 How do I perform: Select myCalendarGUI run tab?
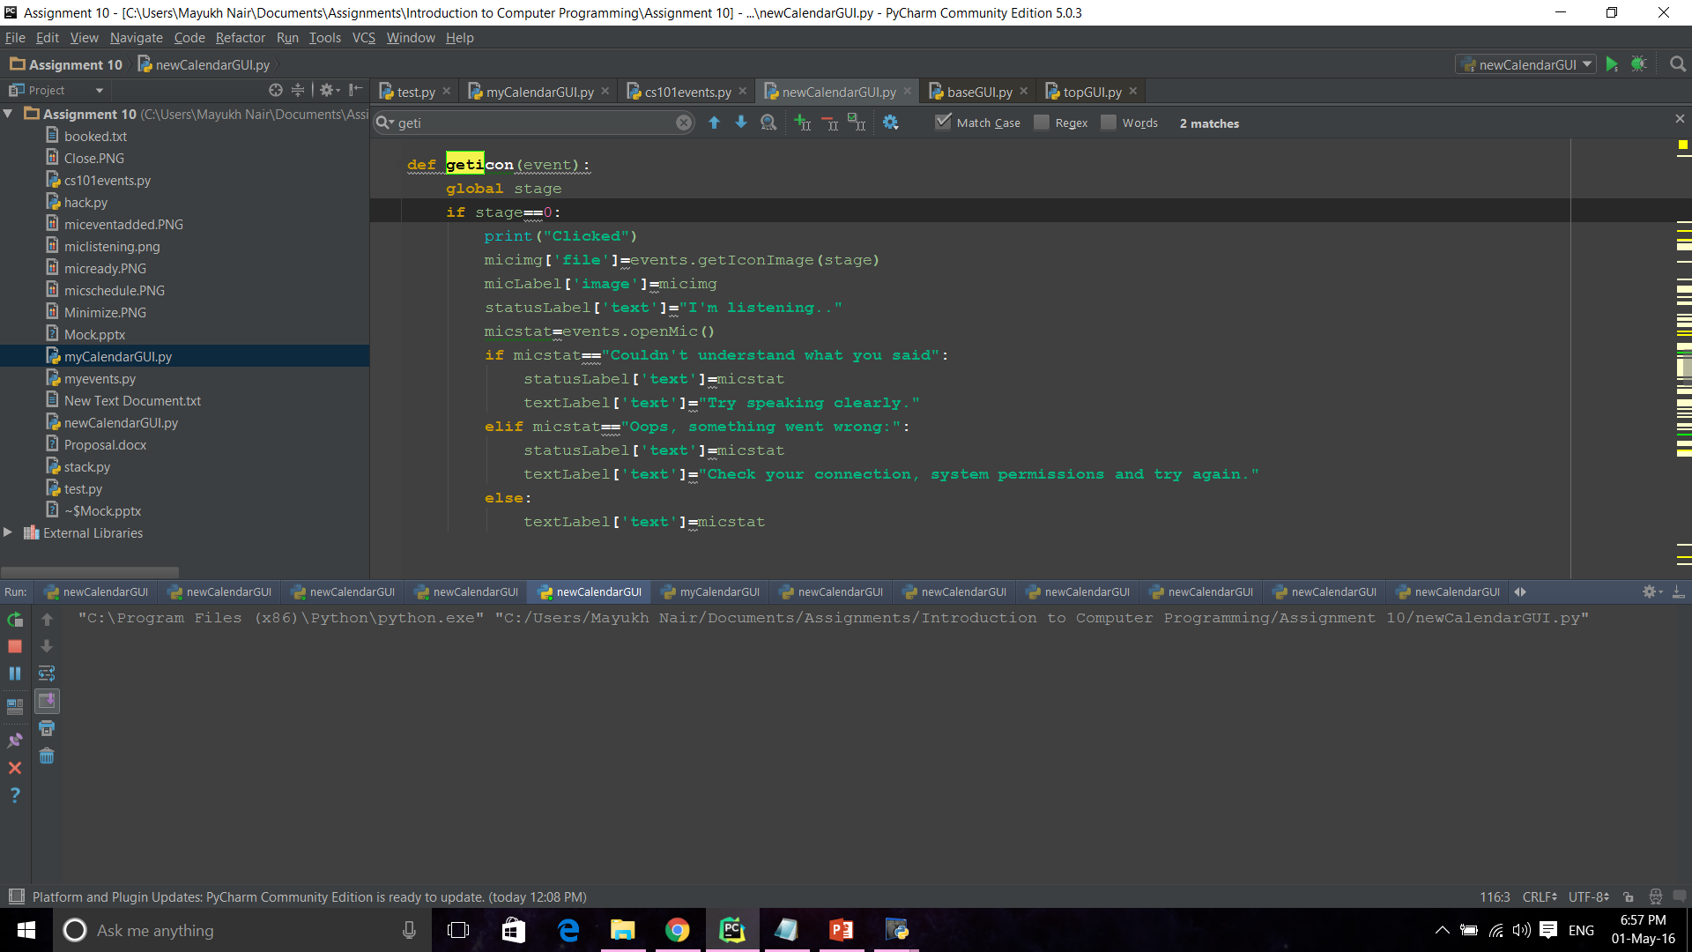[x=710, y=591]
